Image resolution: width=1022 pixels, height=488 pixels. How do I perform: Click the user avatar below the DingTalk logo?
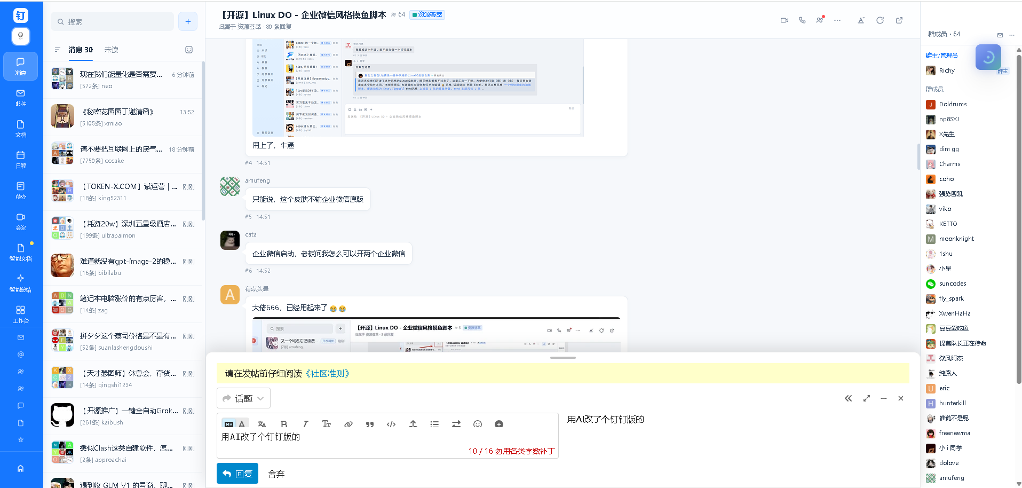pos(20,36)
